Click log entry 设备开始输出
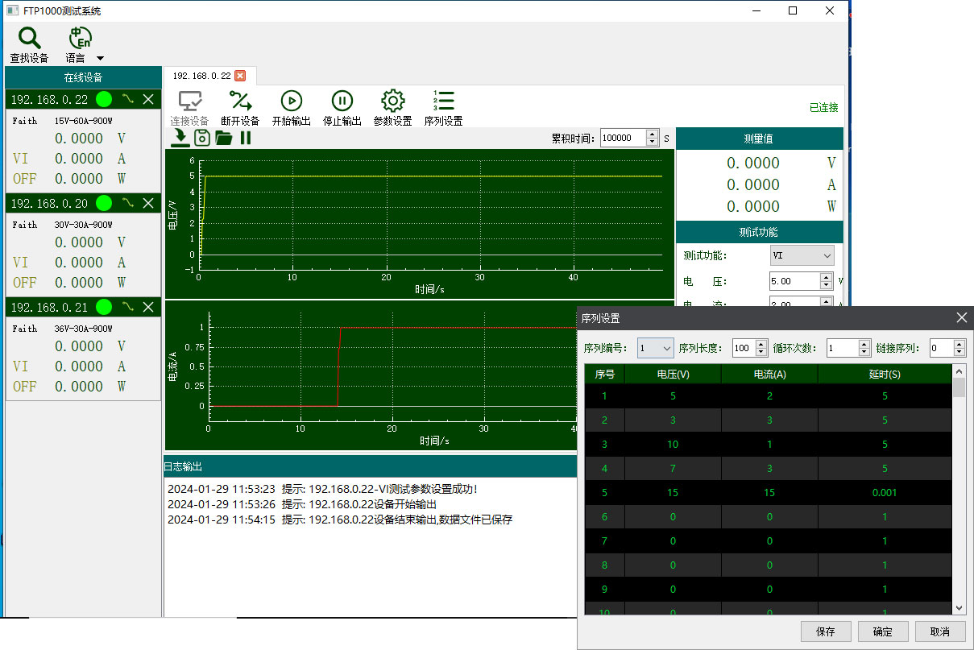 [x=302, y=504]
